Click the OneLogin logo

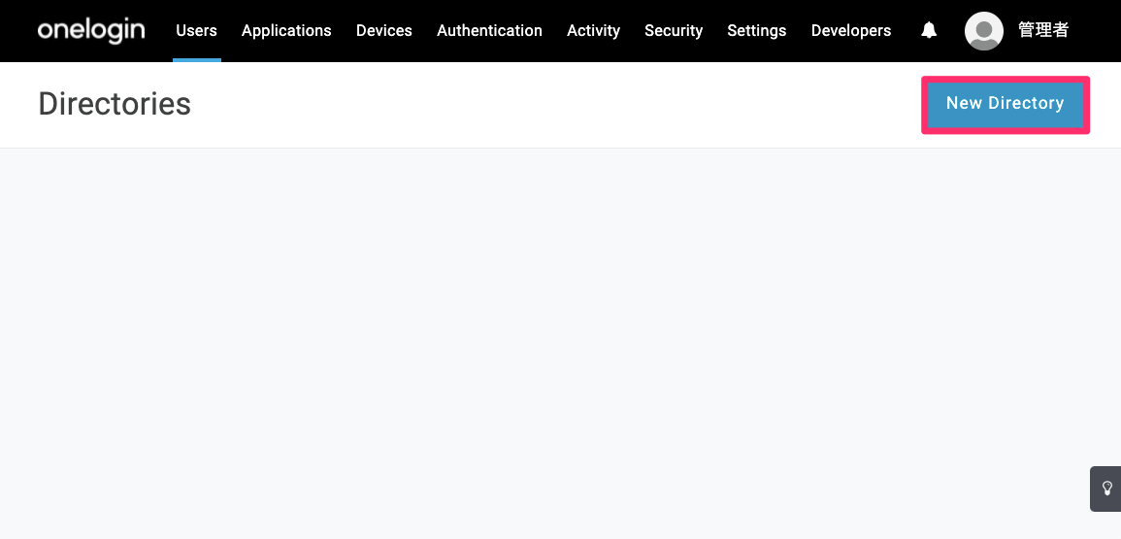[91, 30]
